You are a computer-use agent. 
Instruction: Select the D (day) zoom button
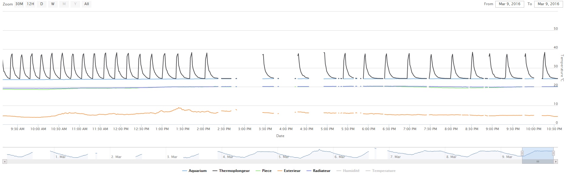[x=42, y=4]
